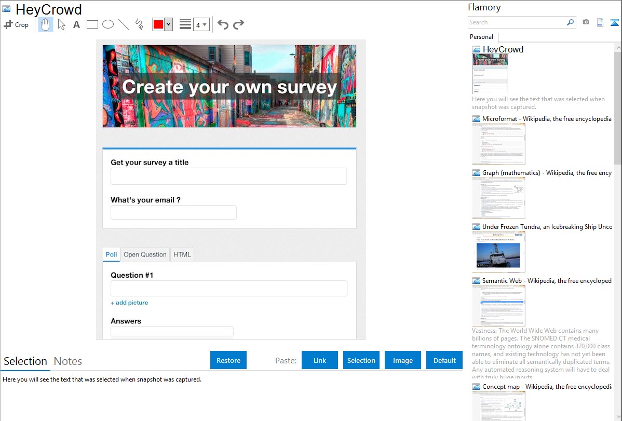The image size is (622, 421).
Task: Click into the Flamory Search field
Action: point(517,22)
